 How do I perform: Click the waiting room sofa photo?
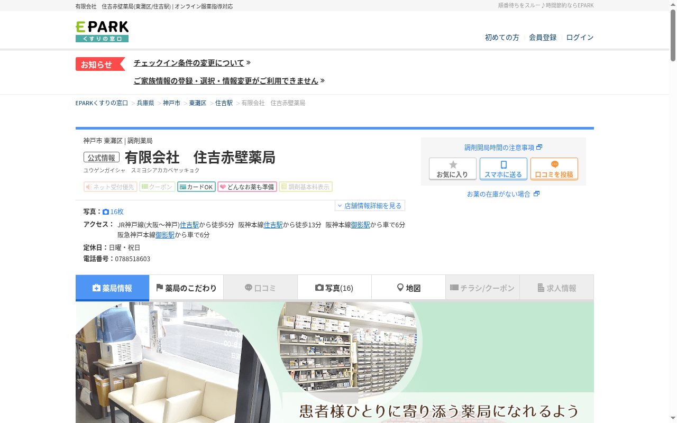[173, 363]
